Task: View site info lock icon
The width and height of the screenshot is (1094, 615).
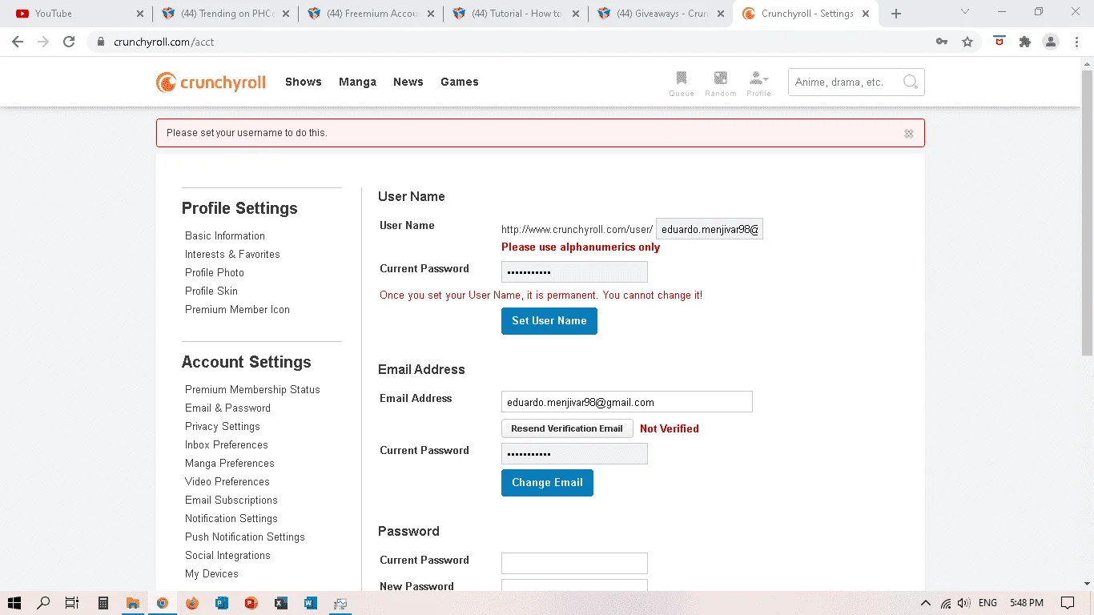Action: (101, 42)
